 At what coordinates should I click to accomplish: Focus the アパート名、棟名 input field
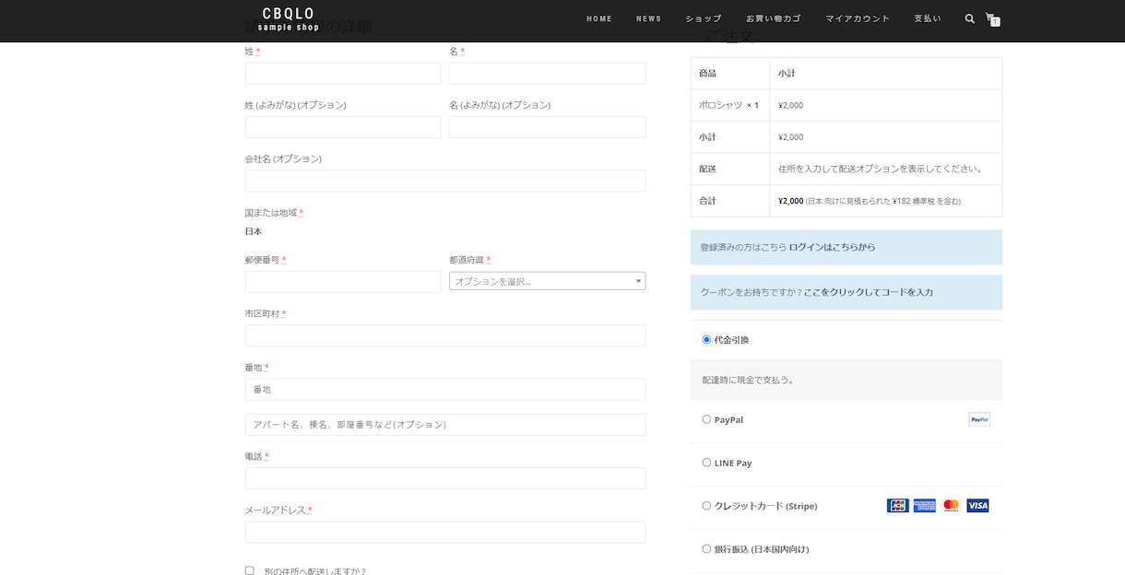tap(445, 425)
